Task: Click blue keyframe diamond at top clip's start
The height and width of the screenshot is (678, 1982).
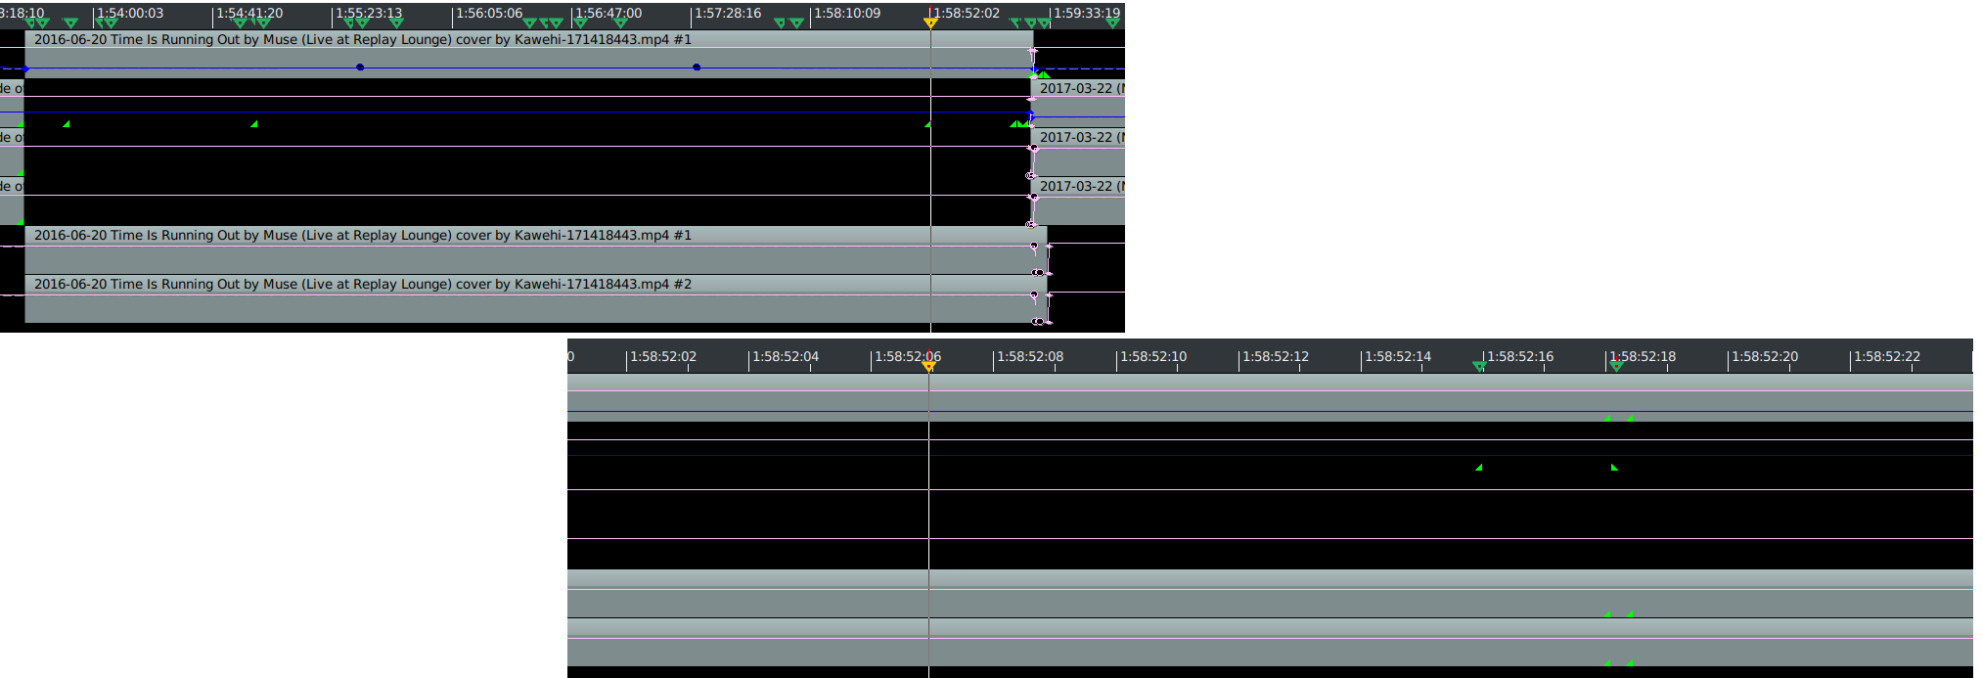Action: [25, 69]
